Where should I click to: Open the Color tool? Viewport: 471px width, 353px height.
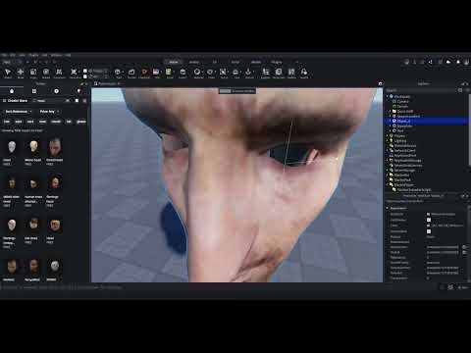coord(211,73)
